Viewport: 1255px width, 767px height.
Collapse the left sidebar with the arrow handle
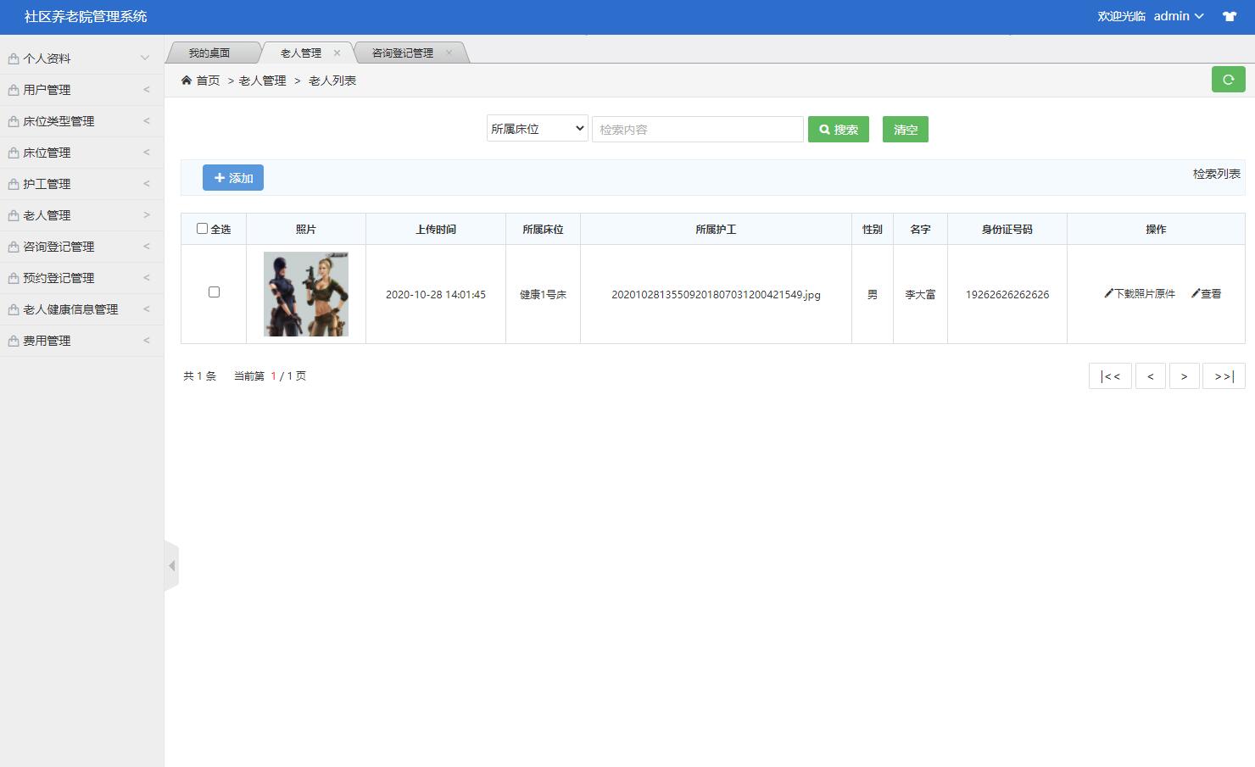[172, 564]
